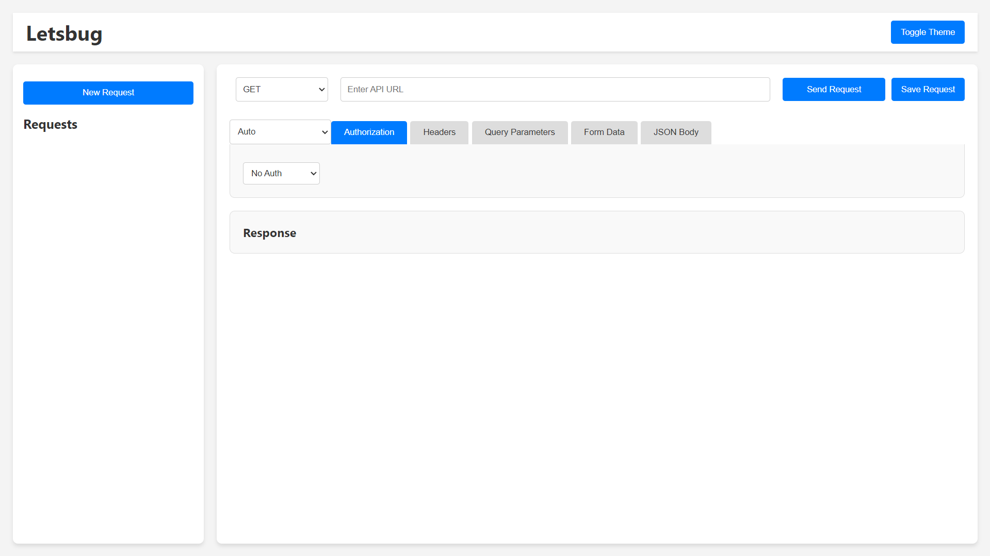The height and width of the screenshot is (556, 990).
Task: Open the Headers tab
Action: click(439, 132)
